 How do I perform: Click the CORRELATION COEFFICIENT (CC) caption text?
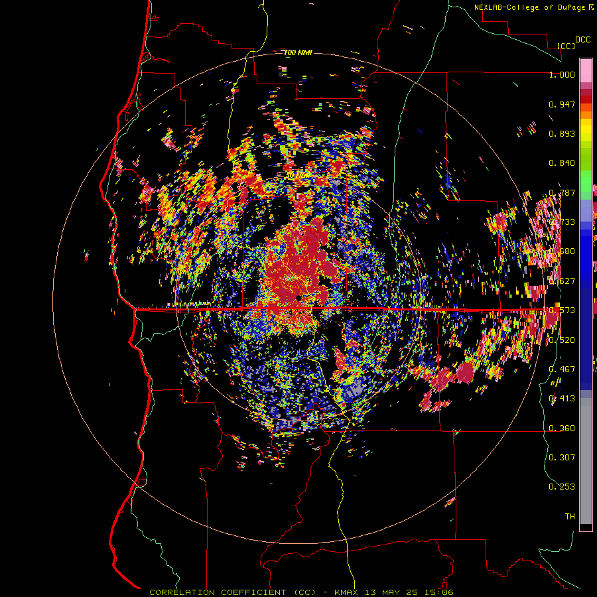click(232, 592)
